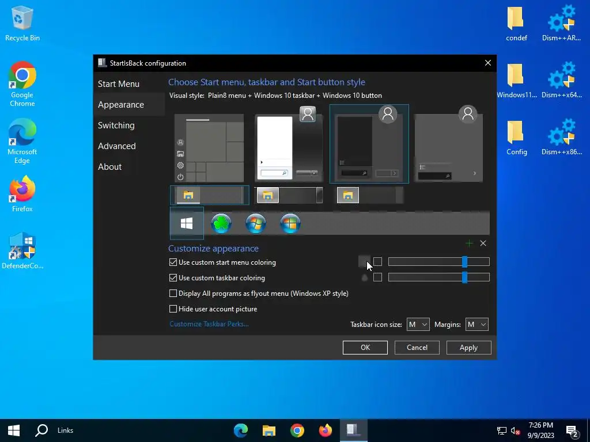Select the third taskbar style thumbnail

pos(369,195)
